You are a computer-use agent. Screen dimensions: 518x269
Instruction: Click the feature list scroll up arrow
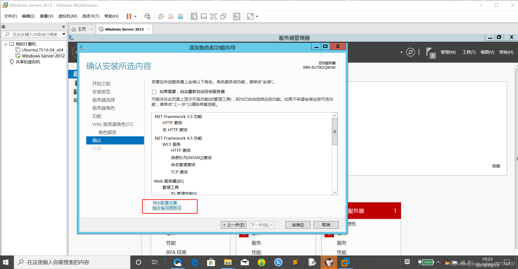335,116
